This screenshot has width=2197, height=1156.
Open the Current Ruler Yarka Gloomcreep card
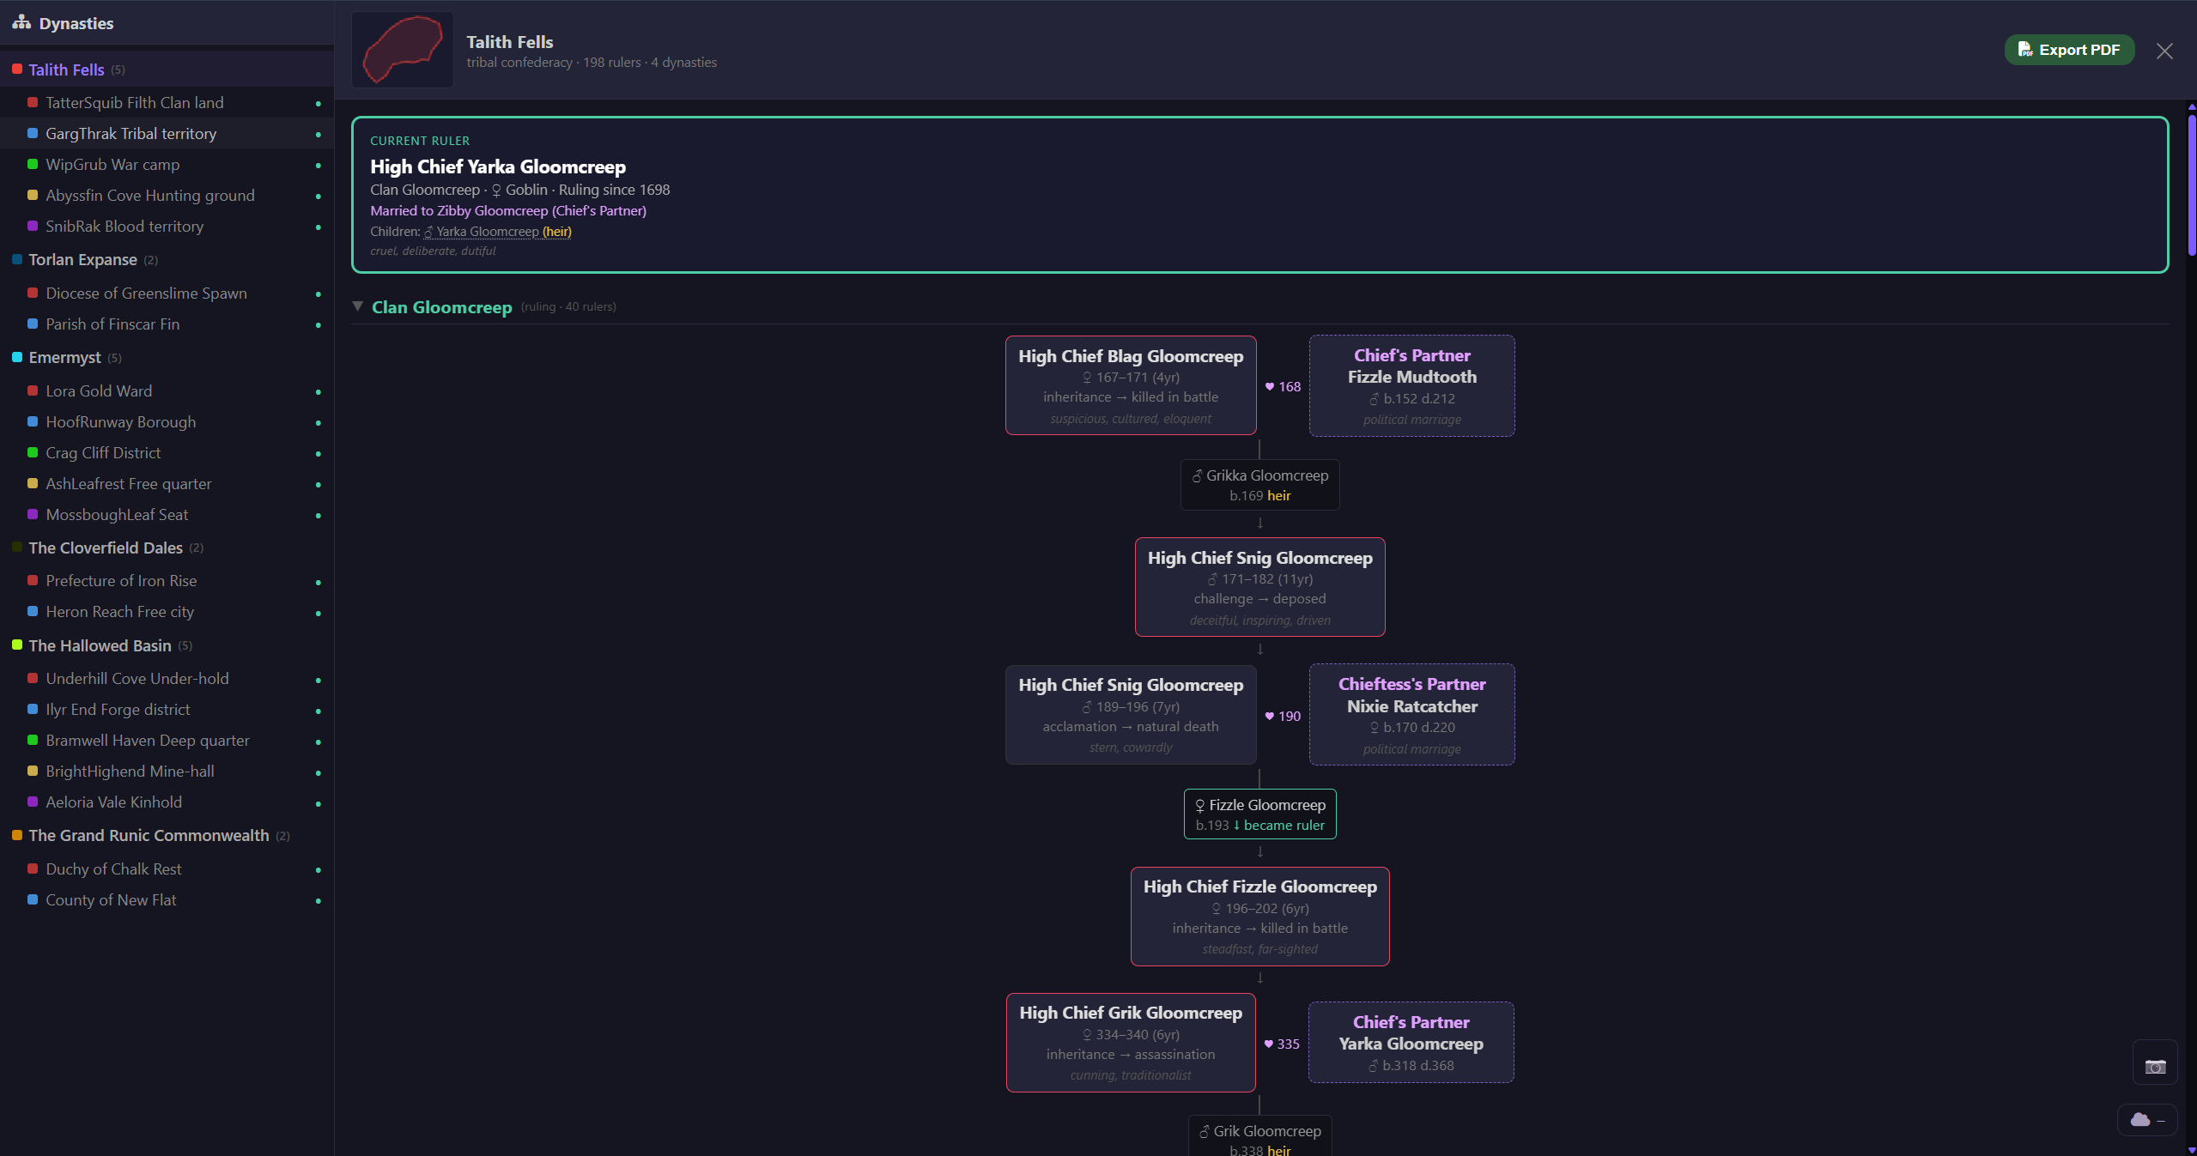coord(1259,195)
